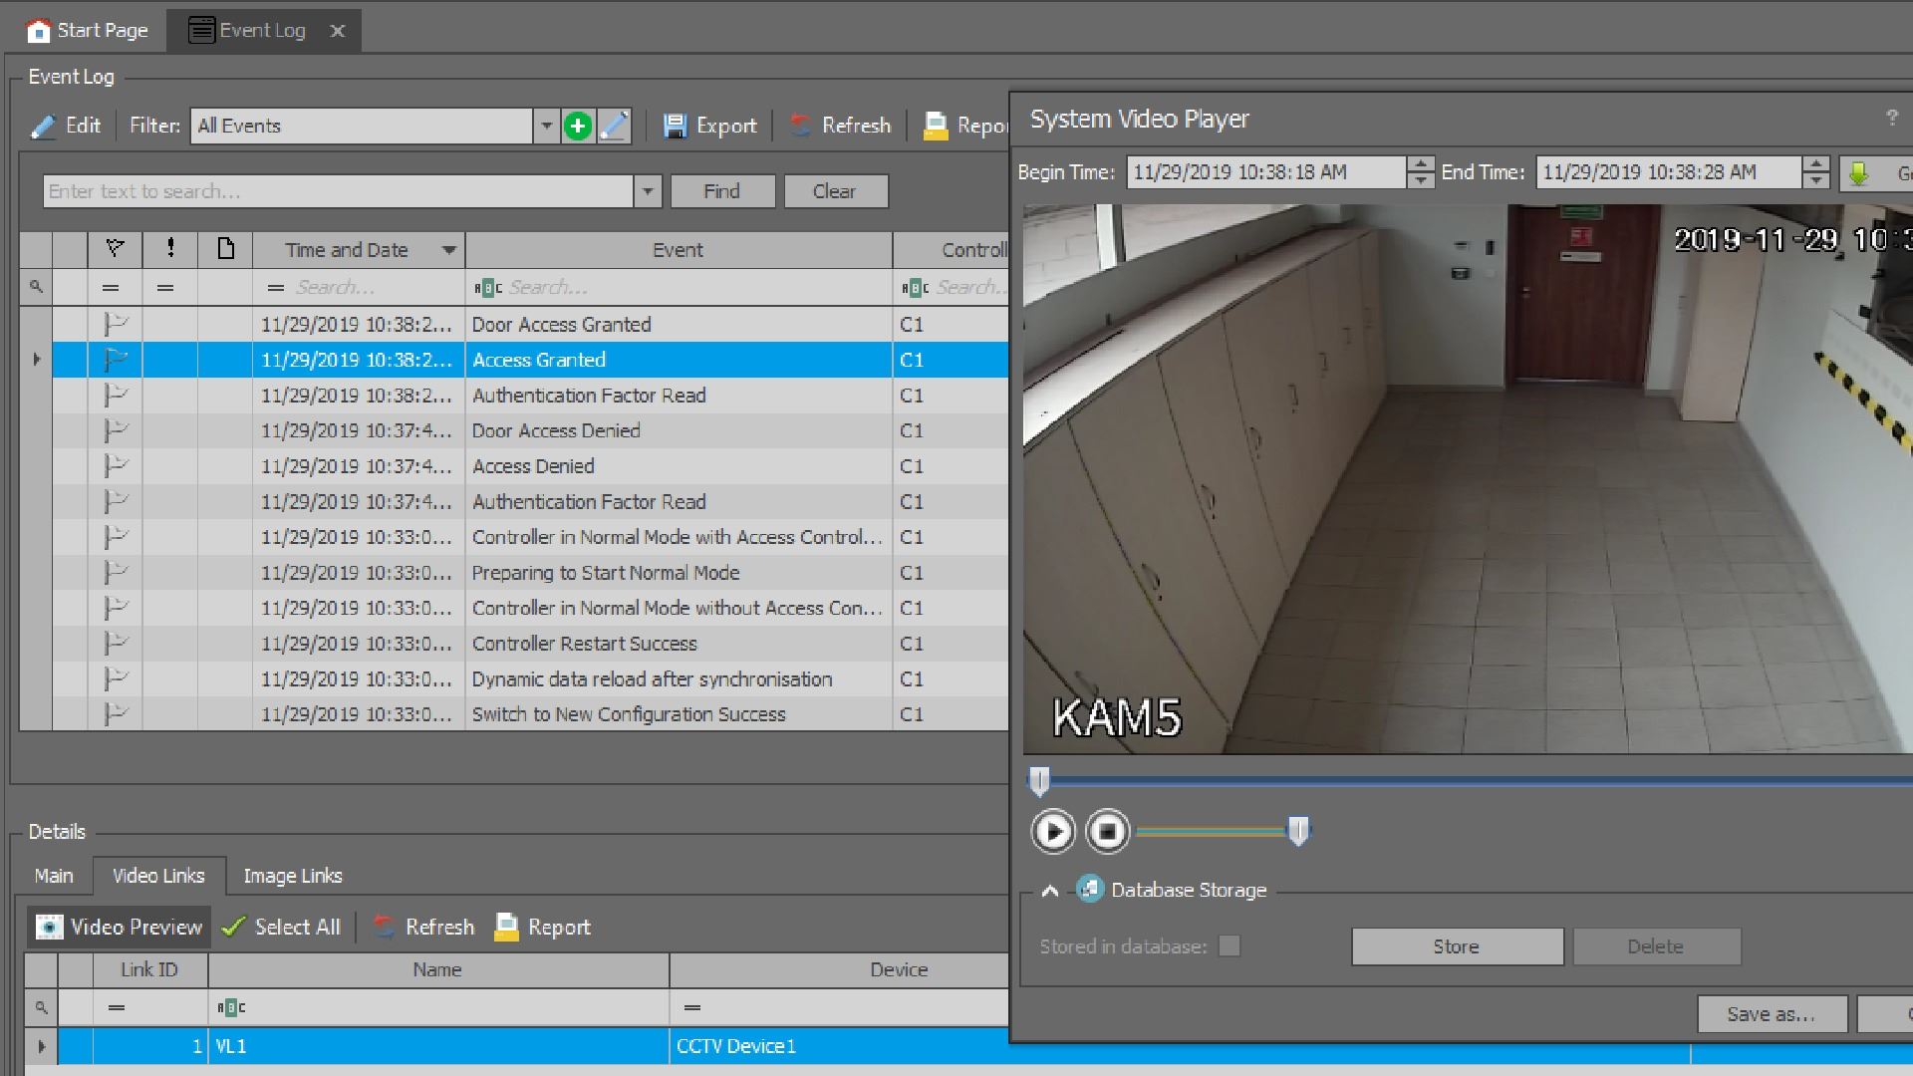The width and height of the screenshot is (1913, 1076).
Task: Click the search text input field
Action: (339, 191)
